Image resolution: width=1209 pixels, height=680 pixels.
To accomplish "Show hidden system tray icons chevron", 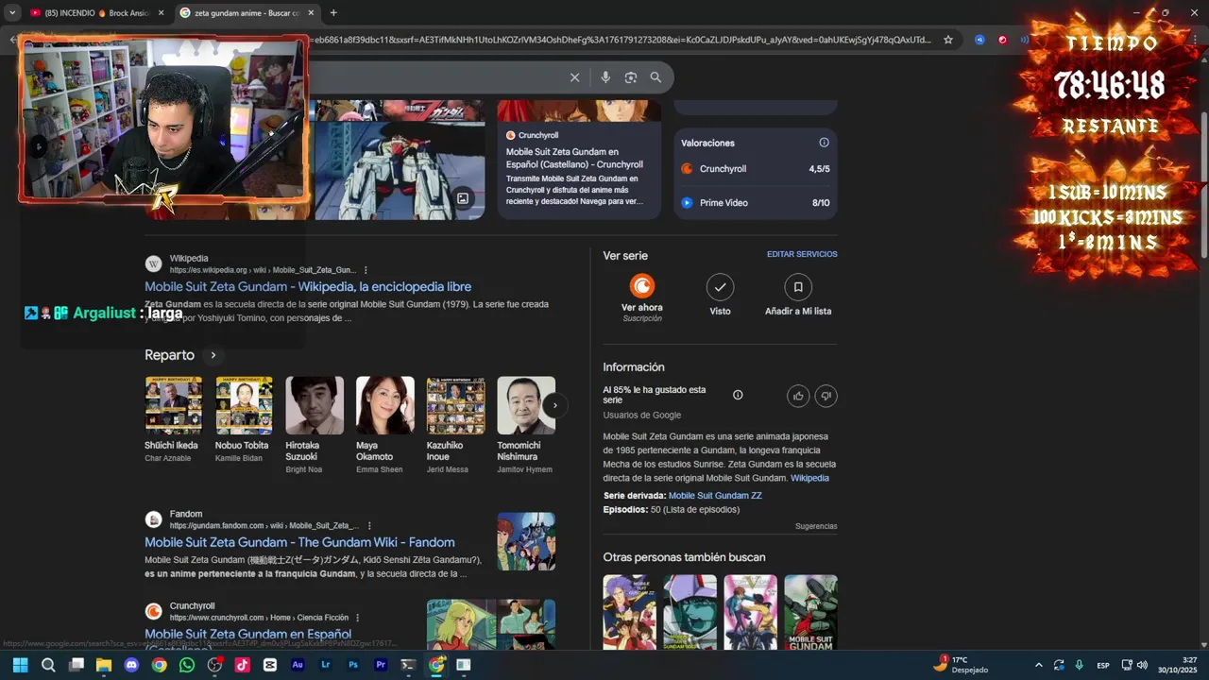I will pyautogui.click(x=1039, y=665).
